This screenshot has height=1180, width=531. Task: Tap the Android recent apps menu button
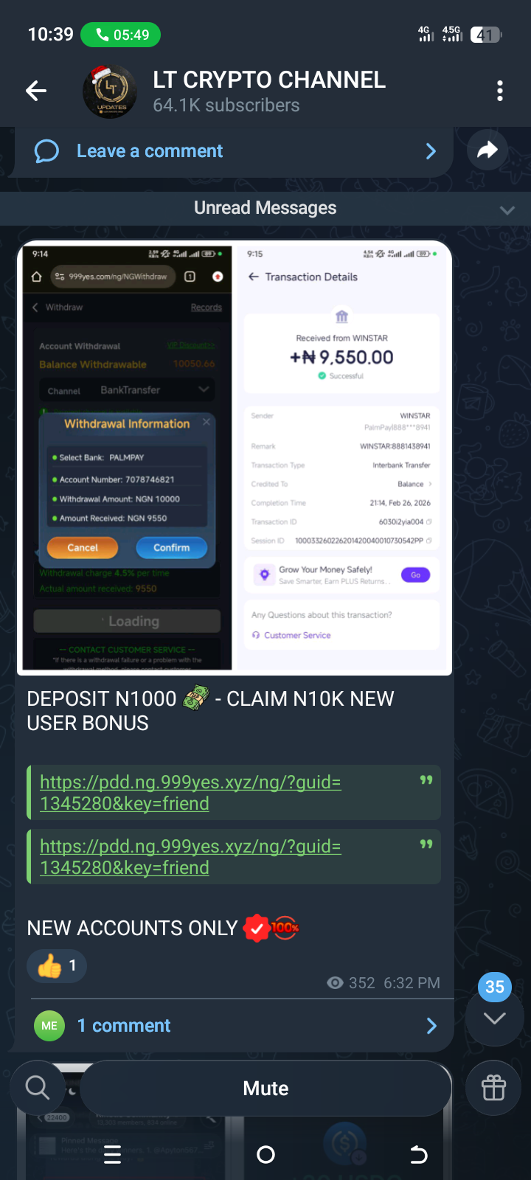113,1155
